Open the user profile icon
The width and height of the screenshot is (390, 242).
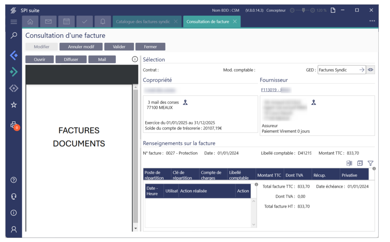(x=14, y=229)
